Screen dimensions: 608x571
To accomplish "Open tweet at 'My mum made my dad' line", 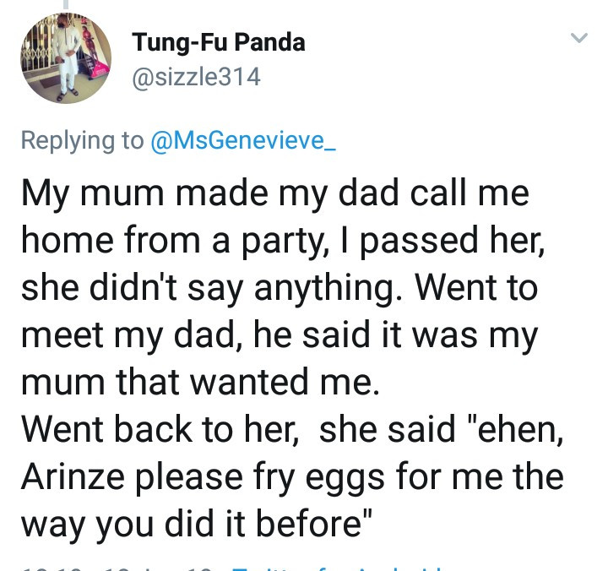I will (x=275, y=193).
